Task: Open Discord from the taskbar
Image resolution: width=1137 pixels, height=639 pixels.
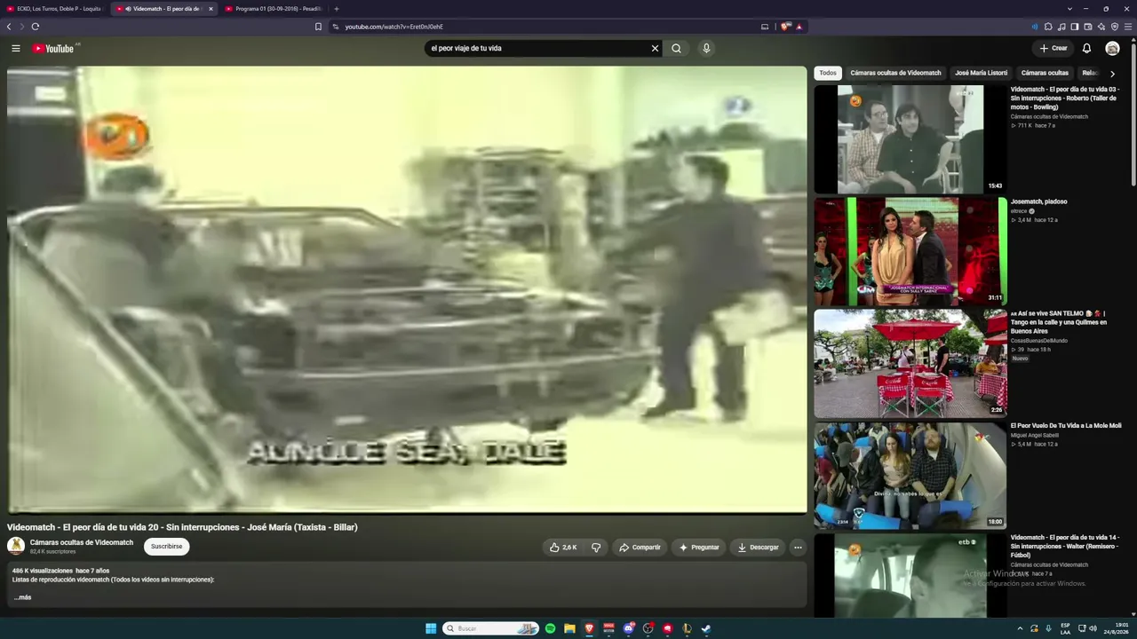Action: (x=628, y=628)
